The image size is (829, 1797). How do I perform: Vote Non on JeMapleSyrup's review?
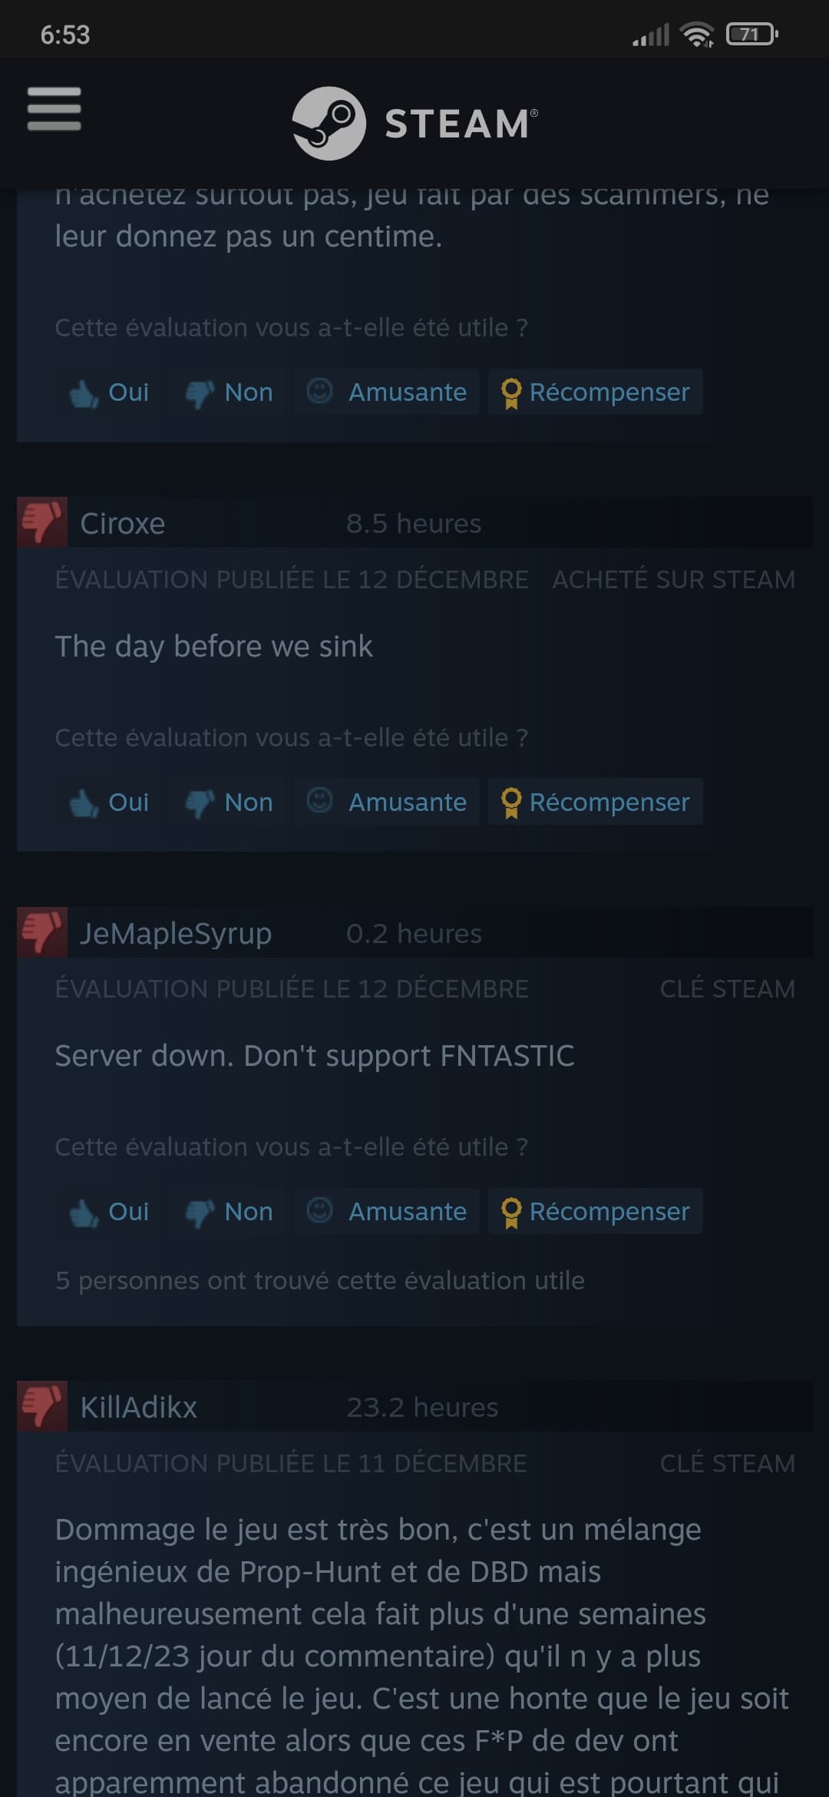tap(228, 1211)
